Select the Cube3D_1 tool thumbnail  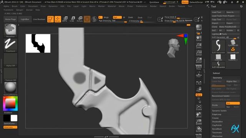233,57
